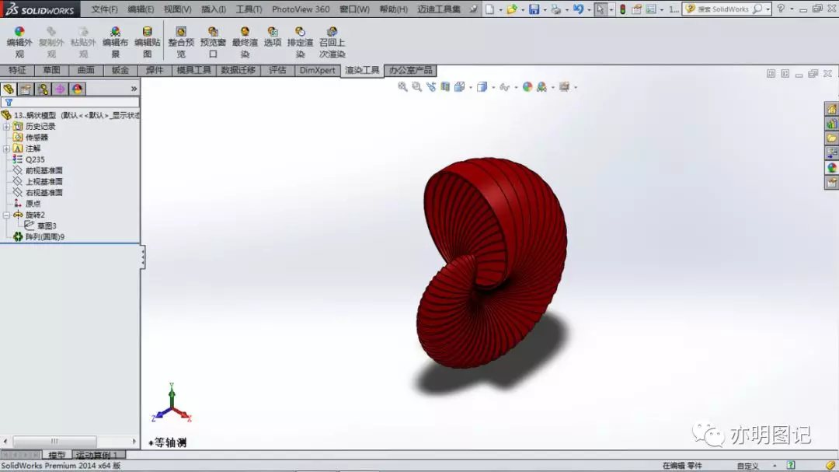Switch to the 特征 command tab
This screenshot has width=839, height=472.
[17, 70]
